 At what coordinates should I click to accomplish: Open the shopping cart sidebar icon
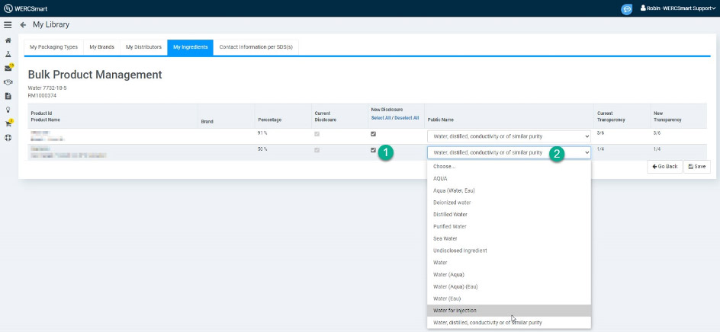(x=8, y=123)
